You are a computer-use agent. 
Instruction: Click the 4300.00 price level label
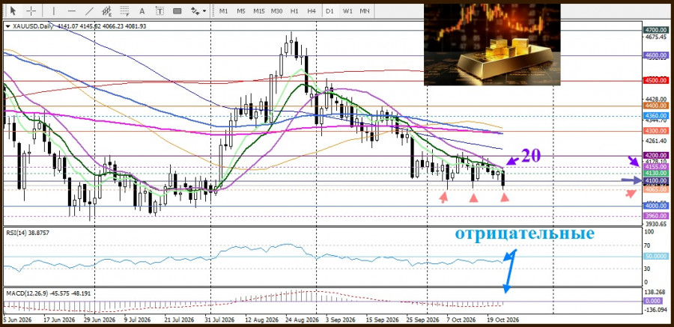coord(655,131)
